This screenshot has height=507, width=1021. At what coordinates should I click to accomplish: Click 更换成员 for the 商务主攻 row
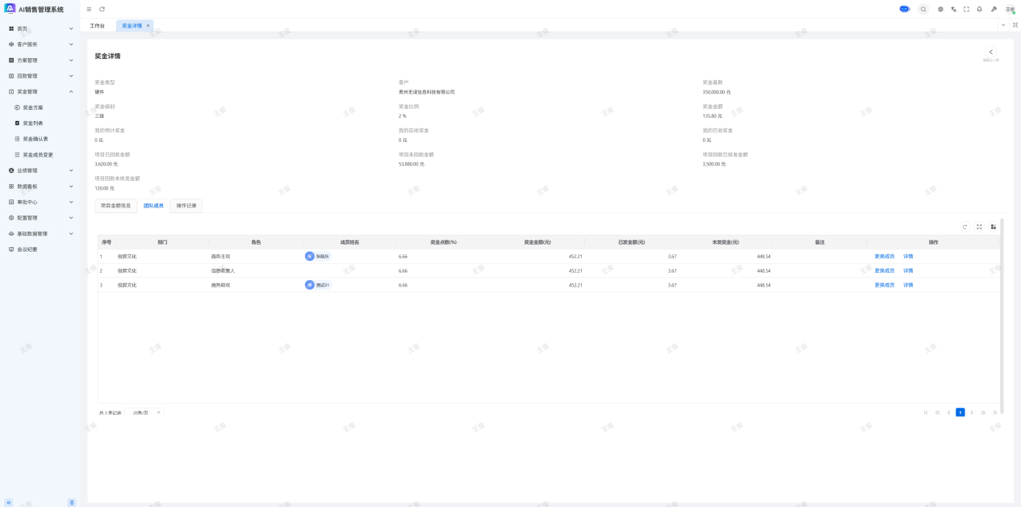point(885,257)
